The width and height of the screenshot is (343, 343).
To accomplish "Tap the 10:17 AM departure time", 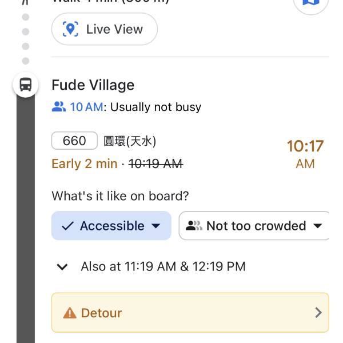I will pos(305,154).
